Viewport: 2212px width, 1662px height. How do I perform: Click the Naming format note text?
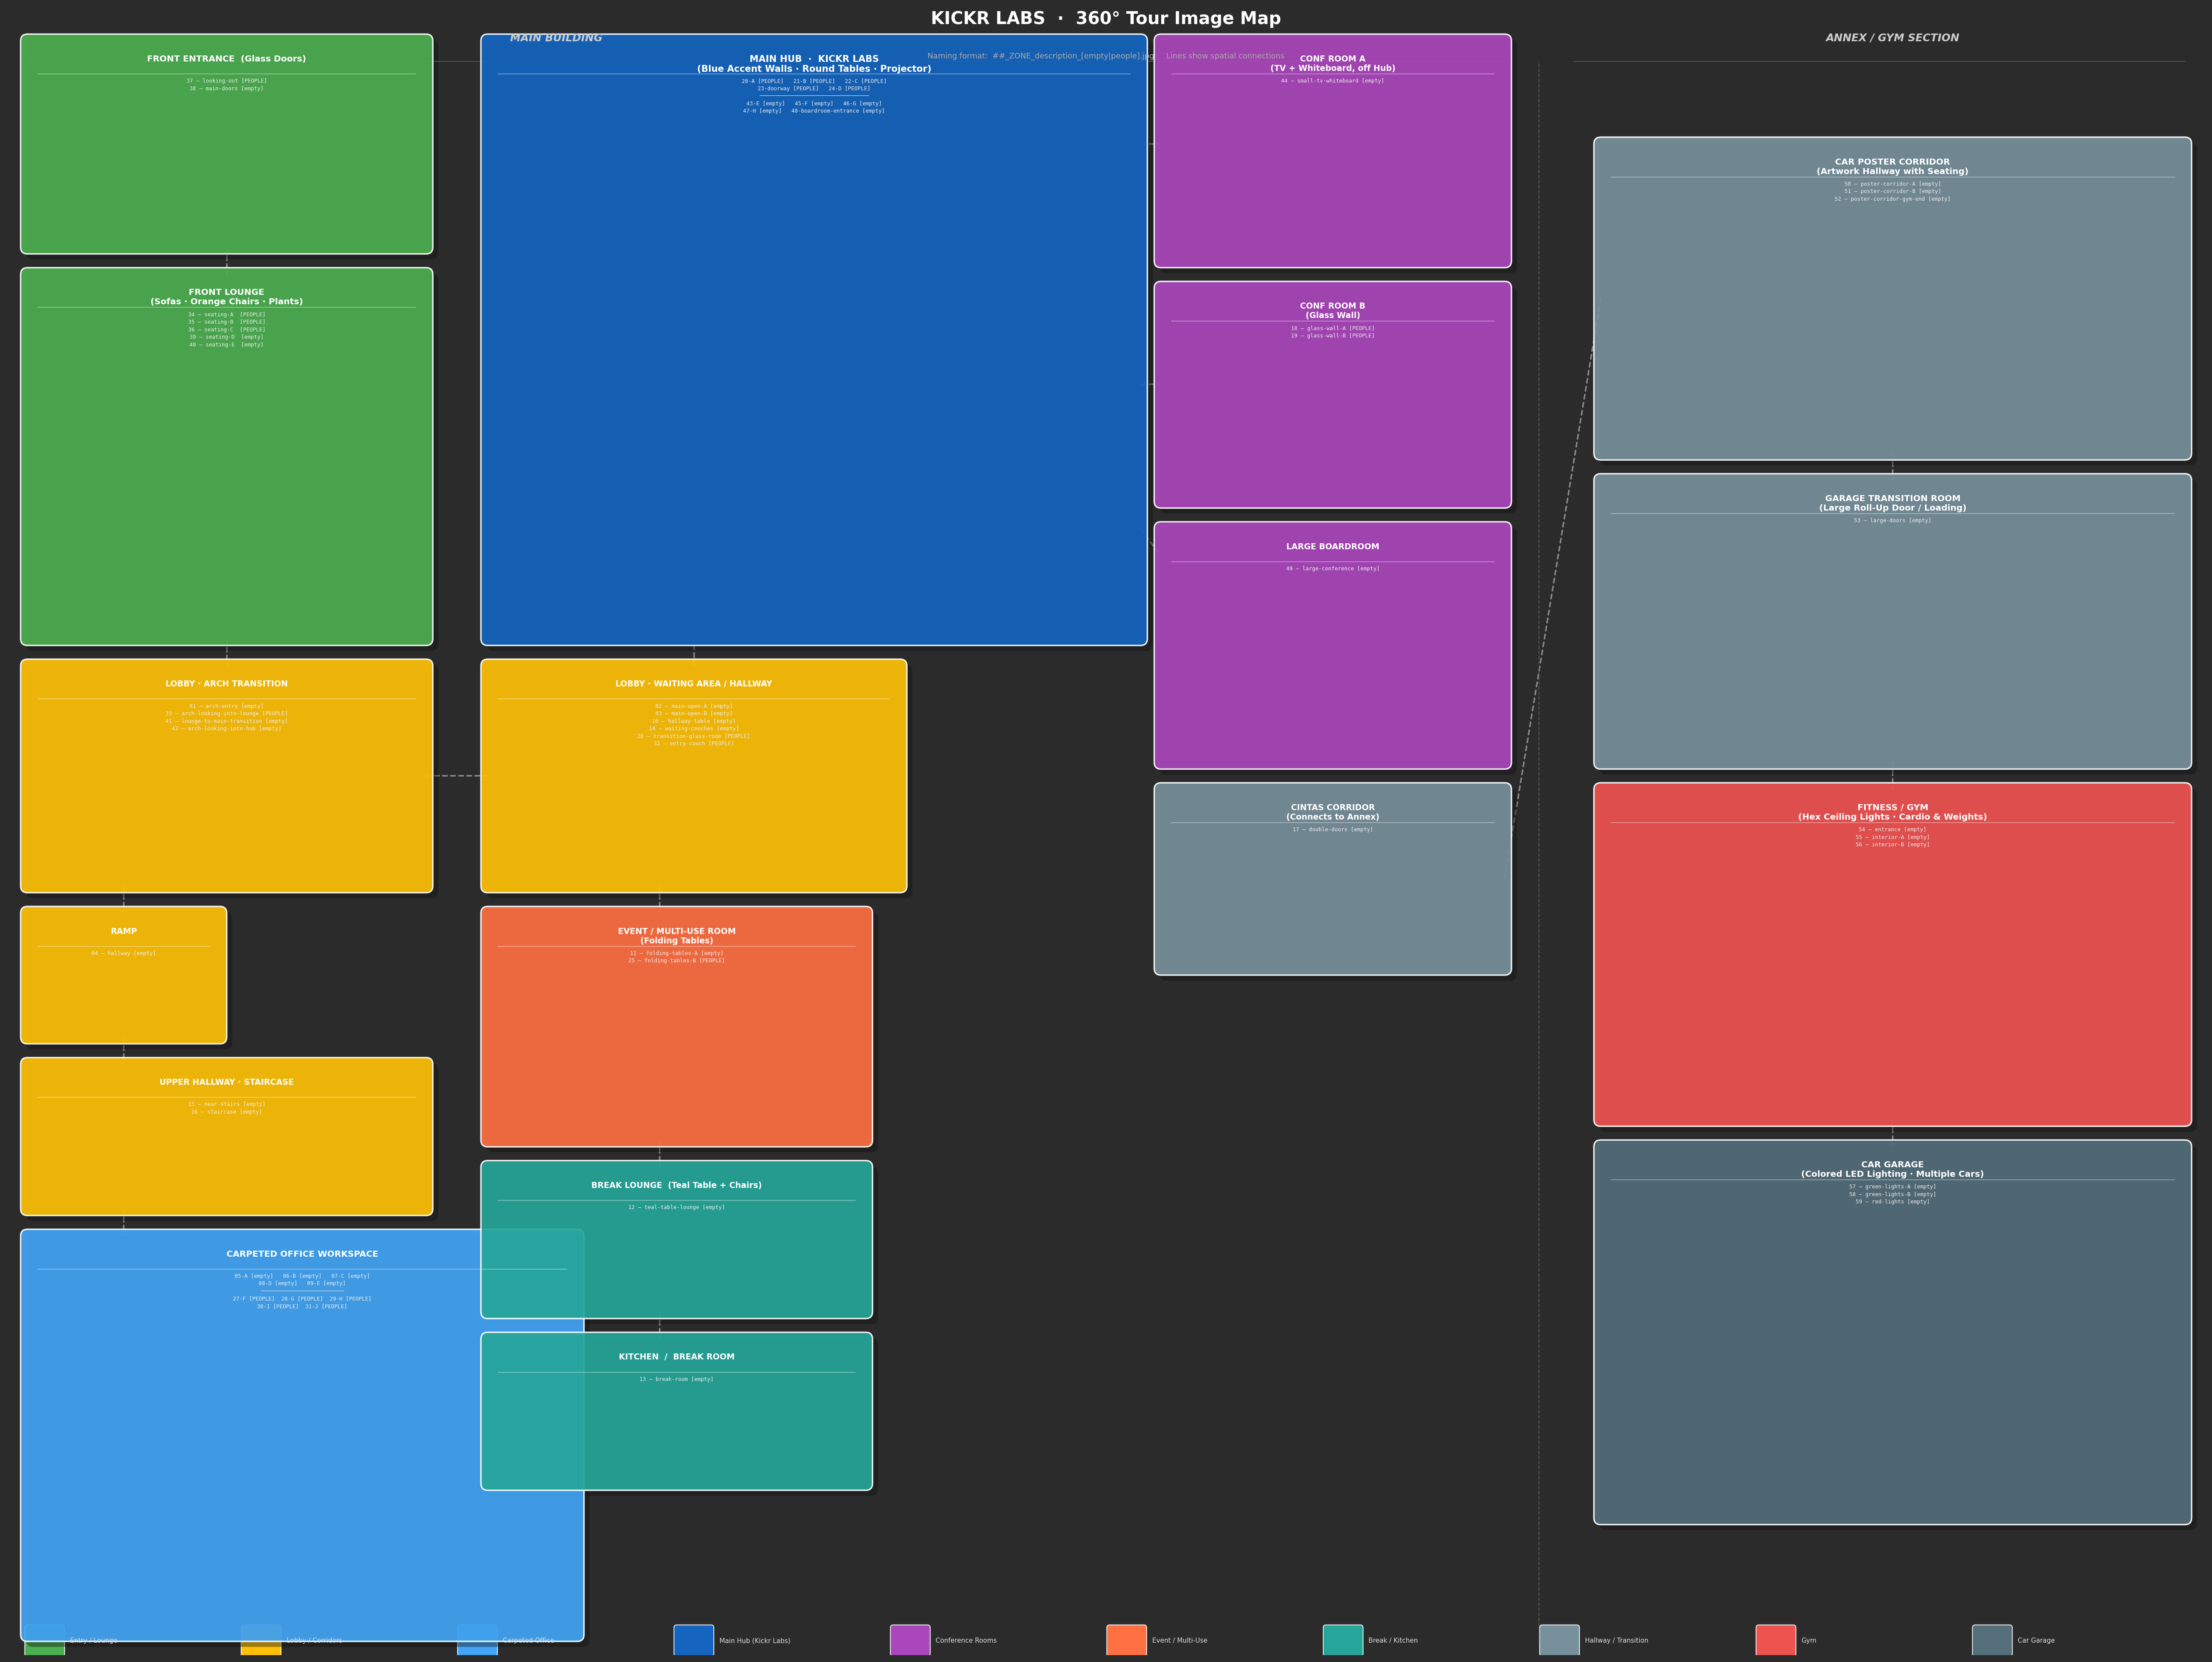click(1040, 56)
